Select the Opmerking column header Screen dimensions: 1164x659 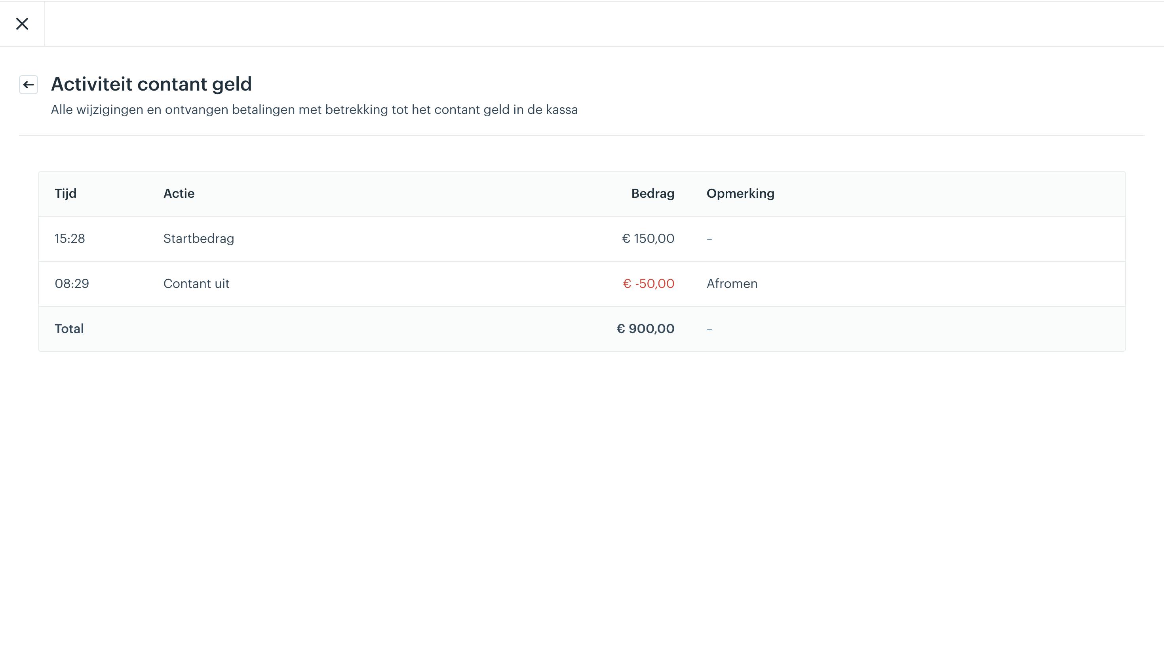pos(740,193)
